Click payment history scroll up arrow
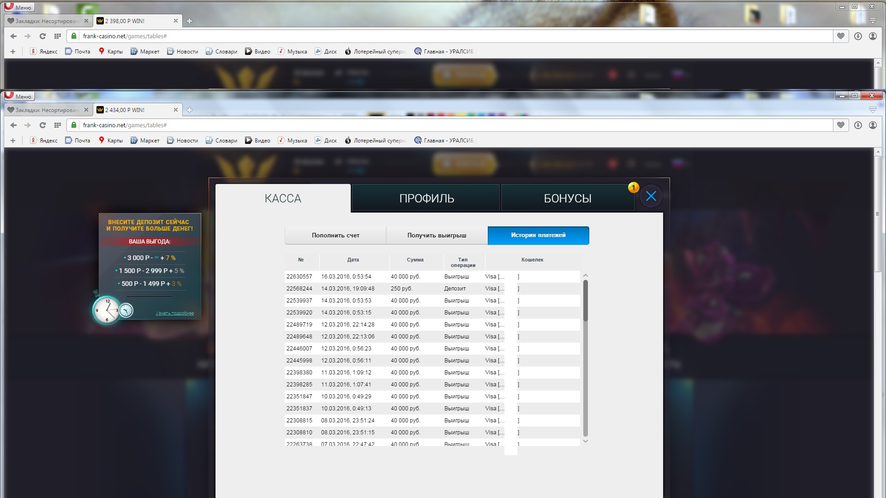Screen dimensions: 886x498 pos(586,275)
